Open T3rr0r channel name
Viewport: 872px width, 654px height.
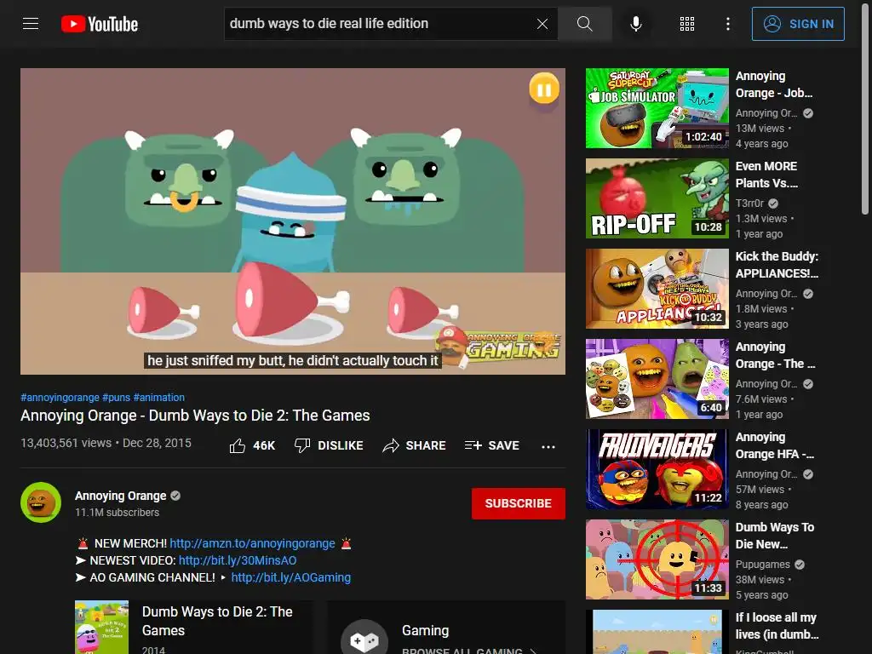pyautogui.click(x=749, y=204)
